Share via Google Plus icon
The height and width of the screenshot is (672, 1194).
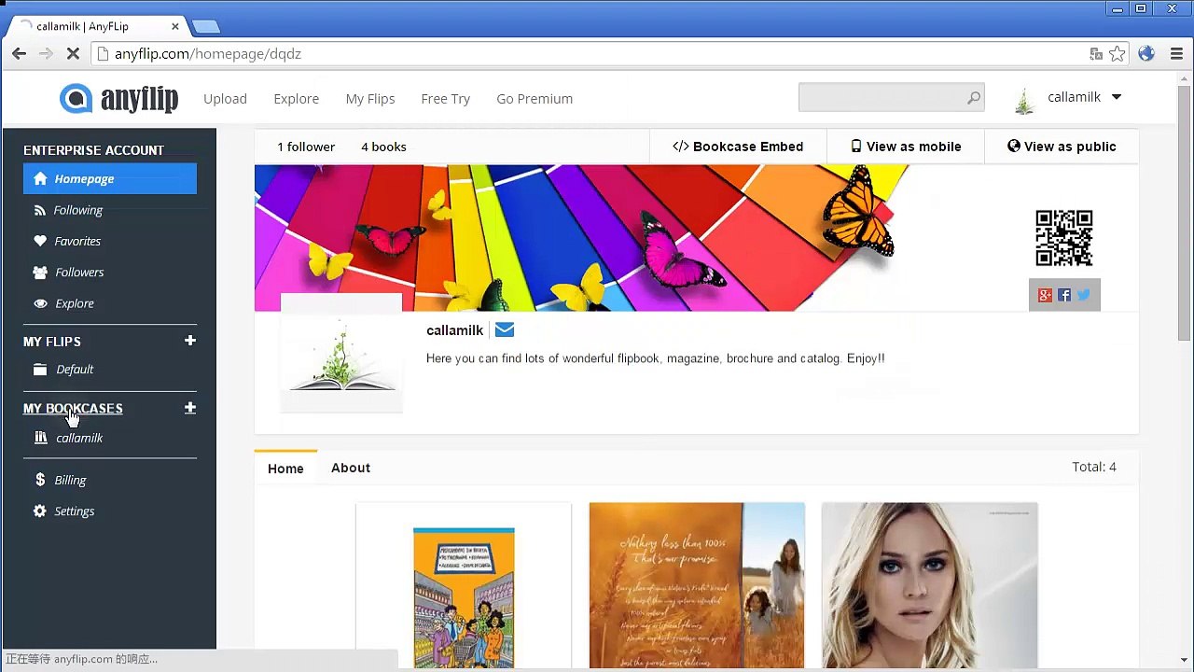pos(1045,295)
